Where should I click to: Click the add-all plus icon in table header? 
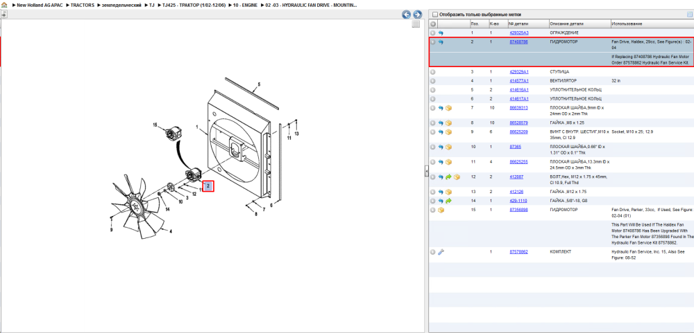pyautogui.click(x=433, y=24)
